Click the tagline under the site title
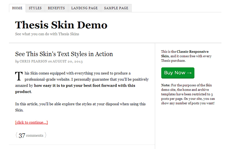Screen dimensions: 233x149 point(47,34)
